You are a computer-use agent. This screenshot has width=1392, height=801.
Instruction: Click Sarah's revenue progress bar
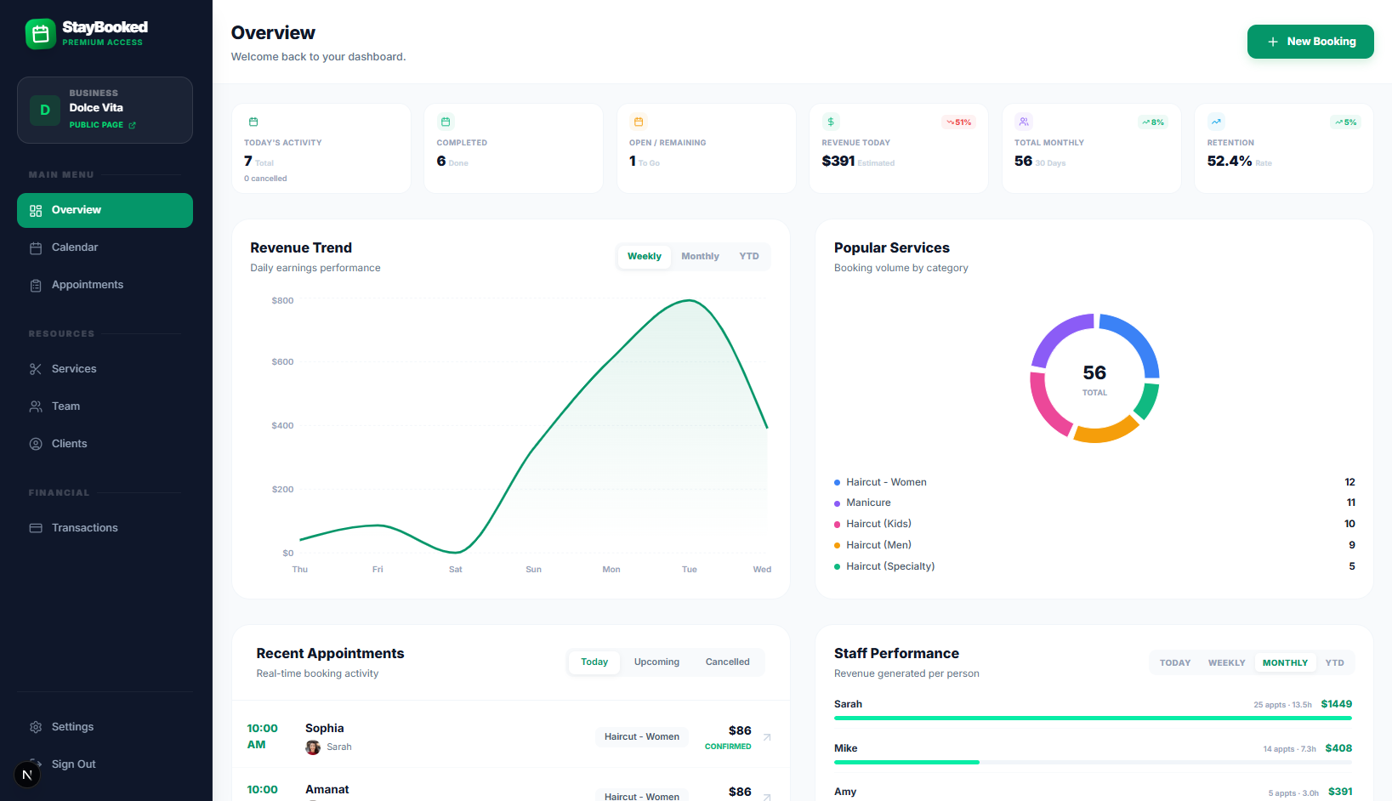(1093, 718)
